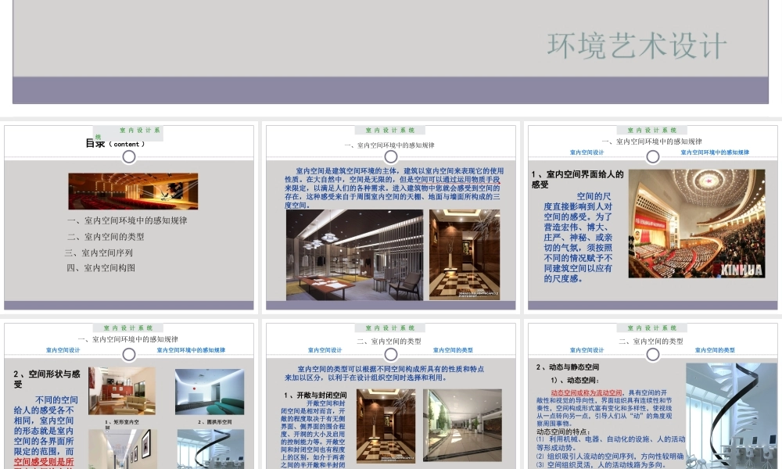Click the 室内空间设计 link on the 空间形状 slide

63,350
